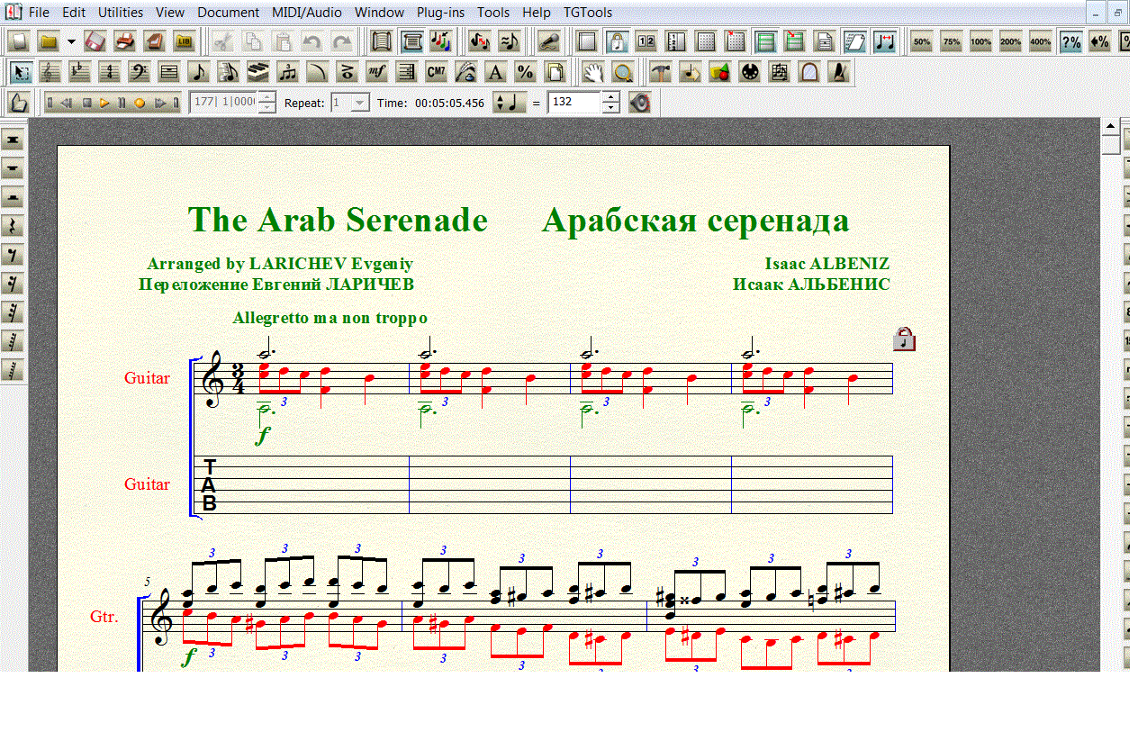Click the Open folder icon

point(49,41)
